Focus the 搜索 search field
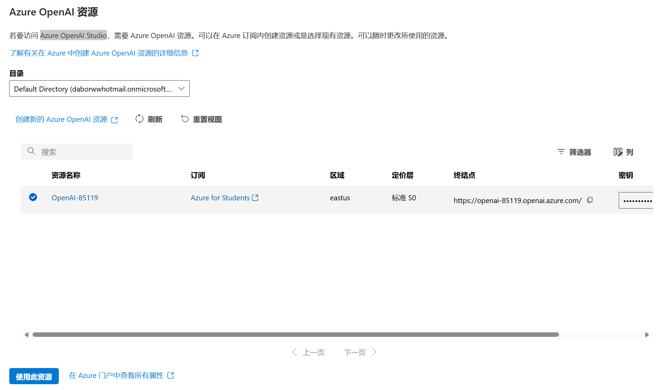The image size is (663, 390). (x=77, y=152)
